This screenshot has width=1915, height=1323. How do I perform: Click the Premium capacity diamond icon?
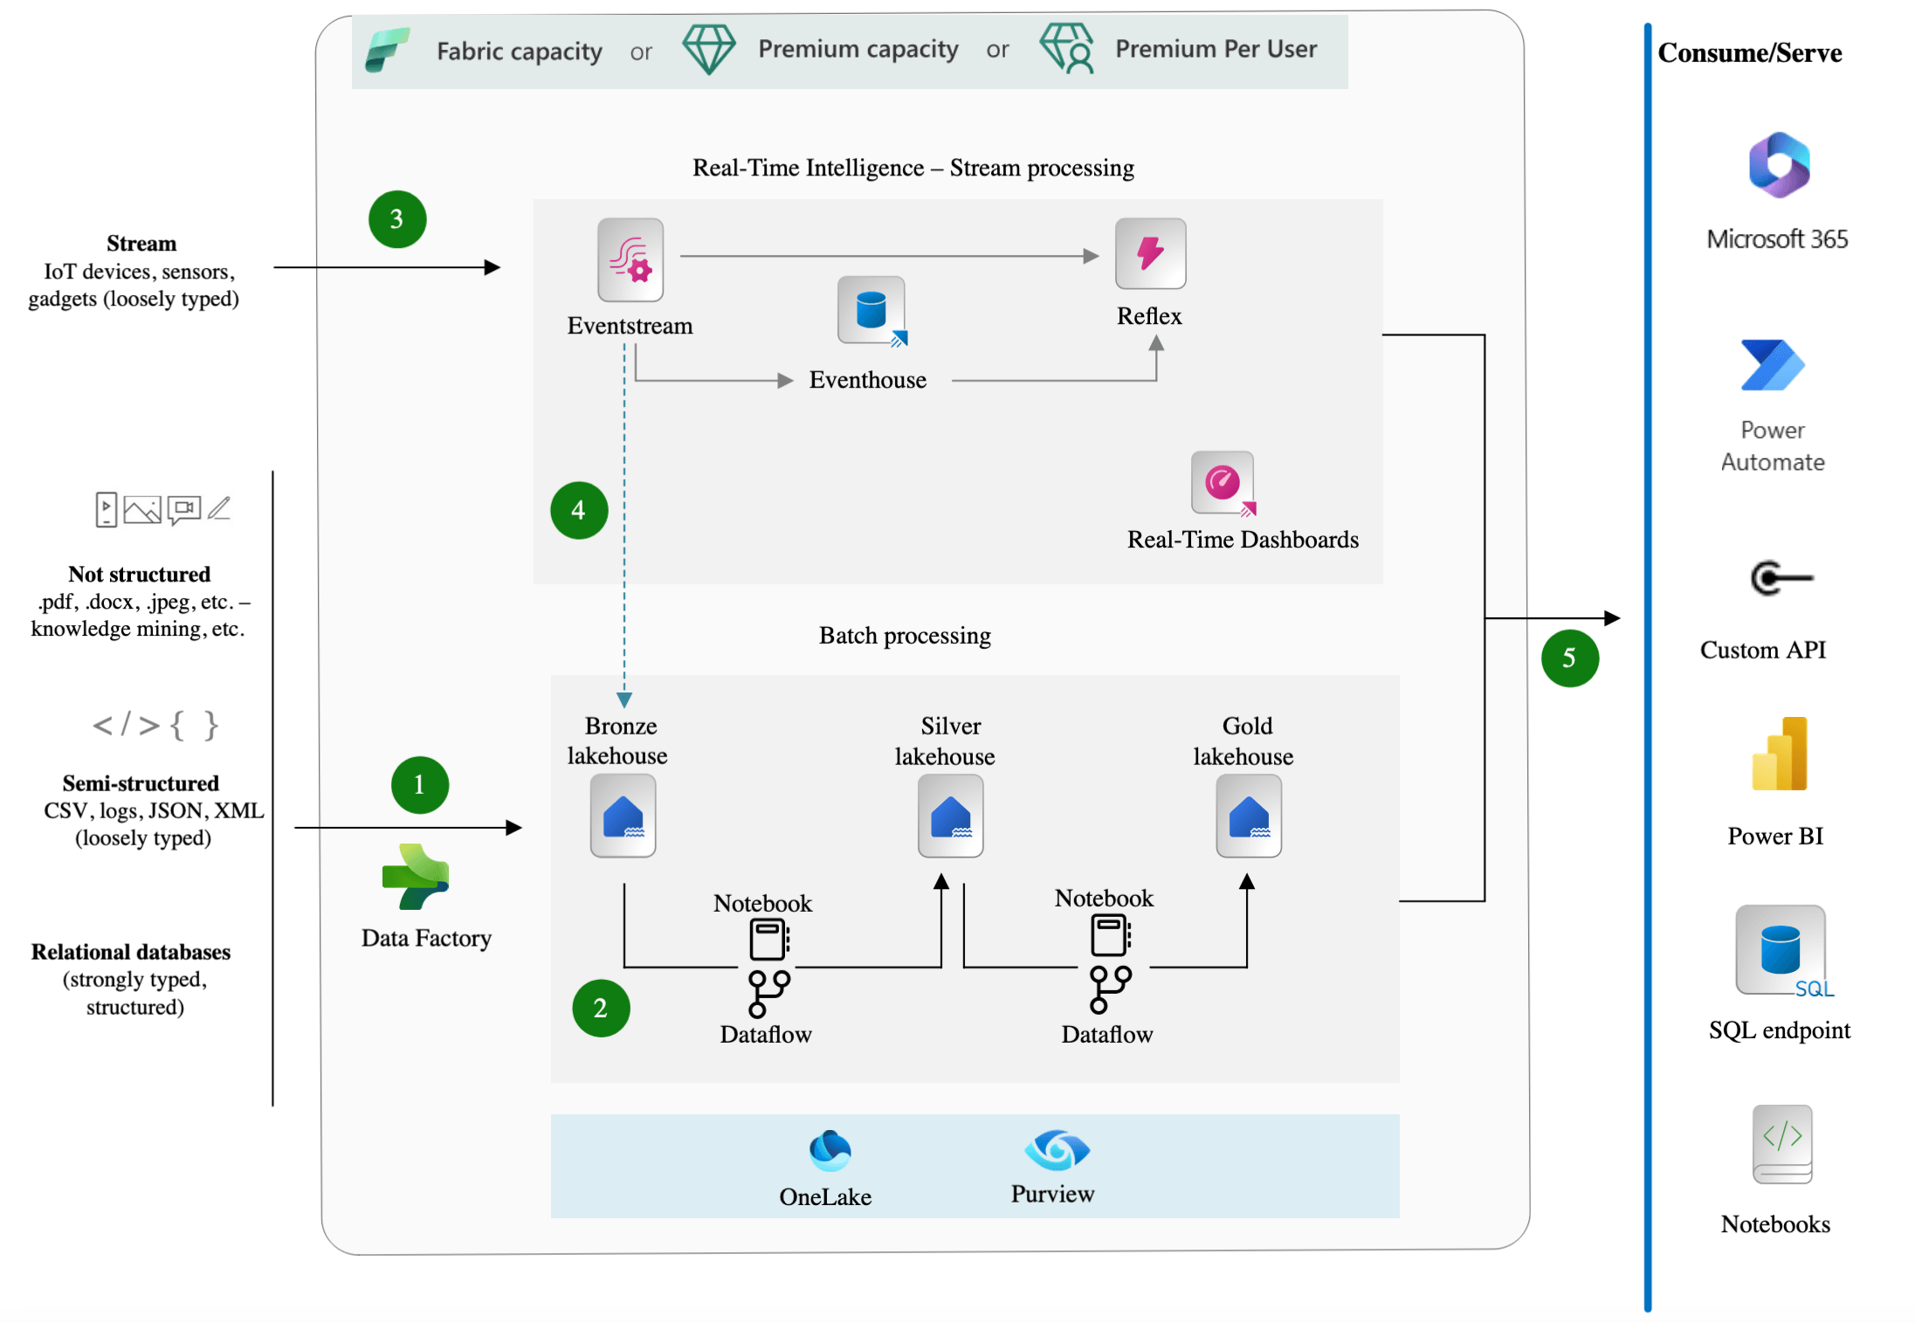tap(708, 49)
